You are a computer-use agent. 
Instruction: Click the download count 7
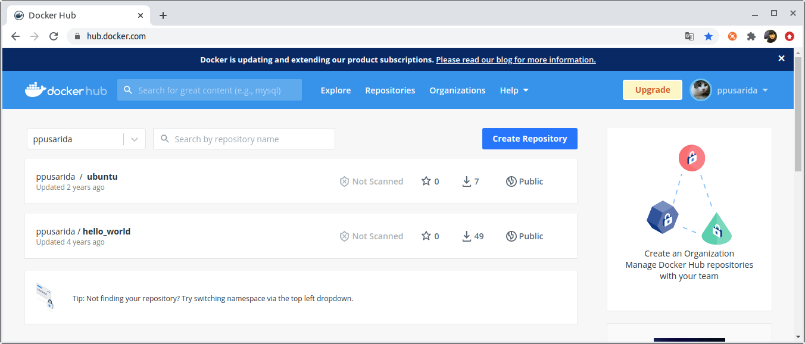pos(476,182)
